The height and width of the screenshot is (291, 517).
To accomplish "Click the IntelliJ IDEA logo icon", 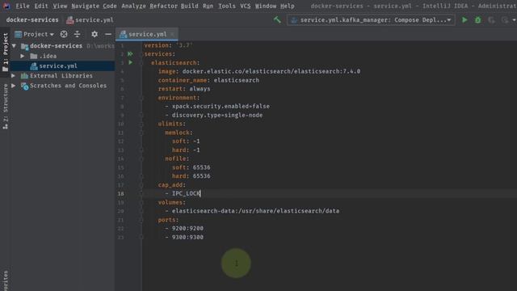I will pos(6,6).
